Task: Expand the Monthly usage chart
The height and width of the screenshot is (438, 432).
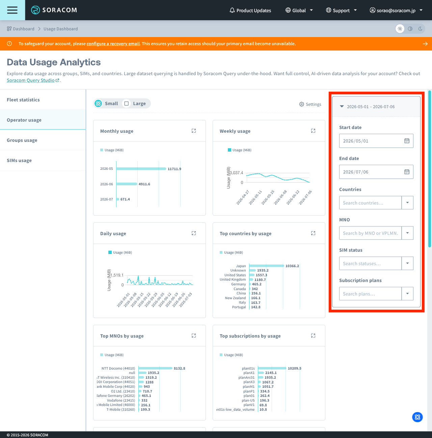Action: click(194, 131)
